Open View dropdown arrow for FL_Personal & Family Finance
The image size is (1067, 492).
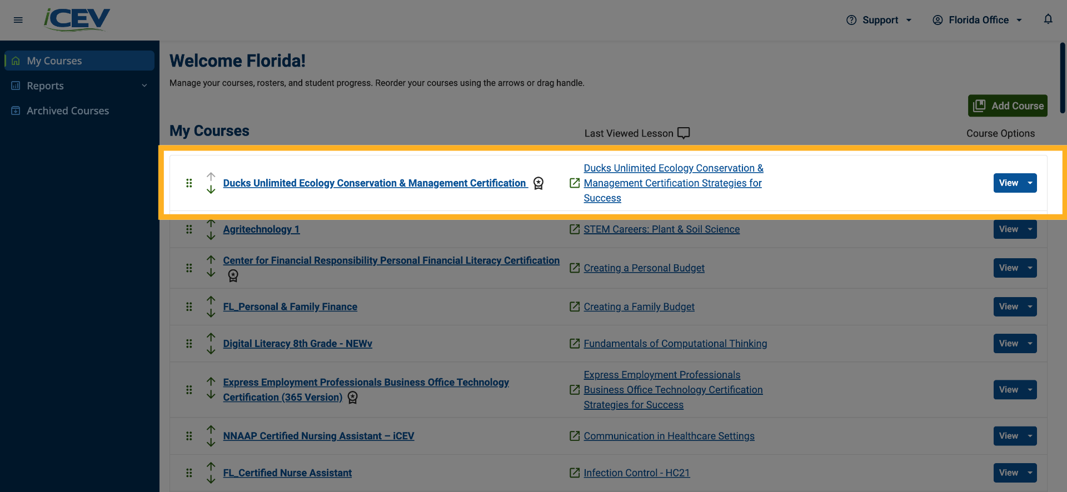tap(1030, 307)
